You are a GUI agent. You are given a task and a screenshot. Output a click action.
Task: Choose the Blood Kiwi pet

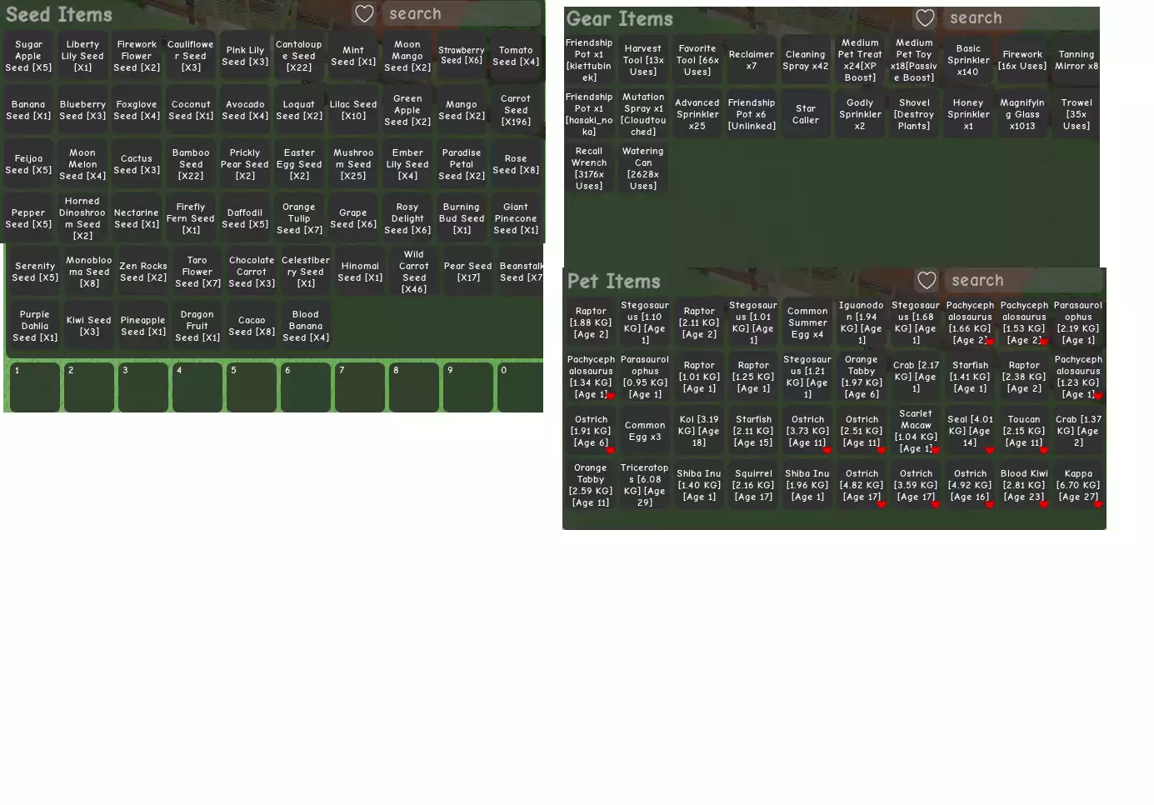pos(1024,485)
